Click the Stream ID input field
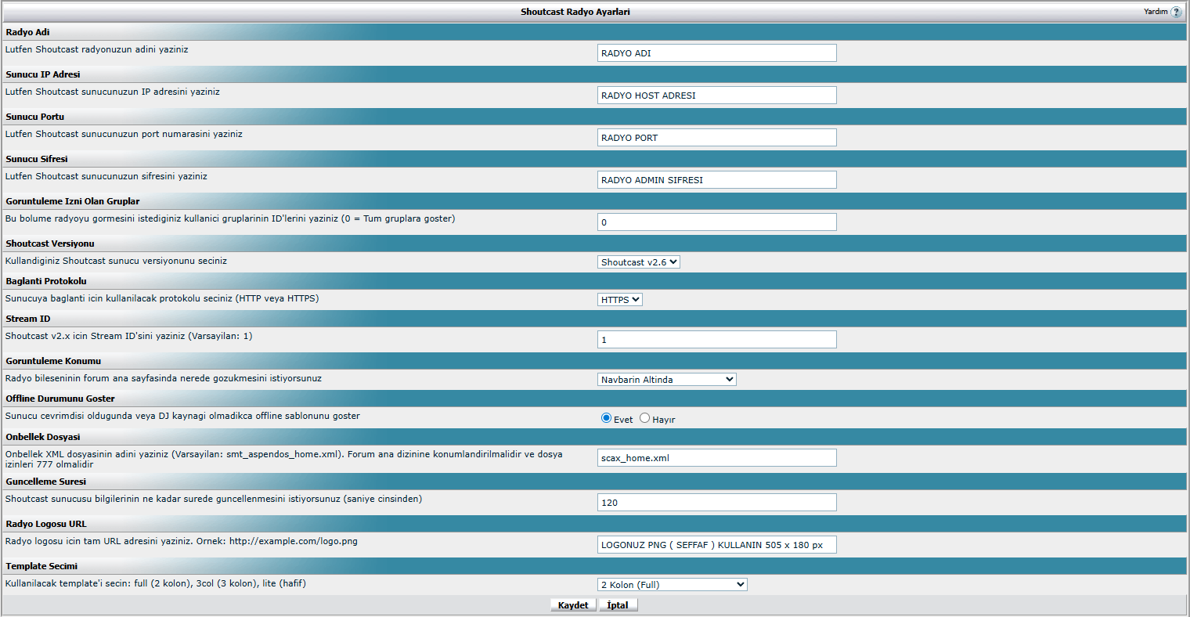 click(716, 340)
